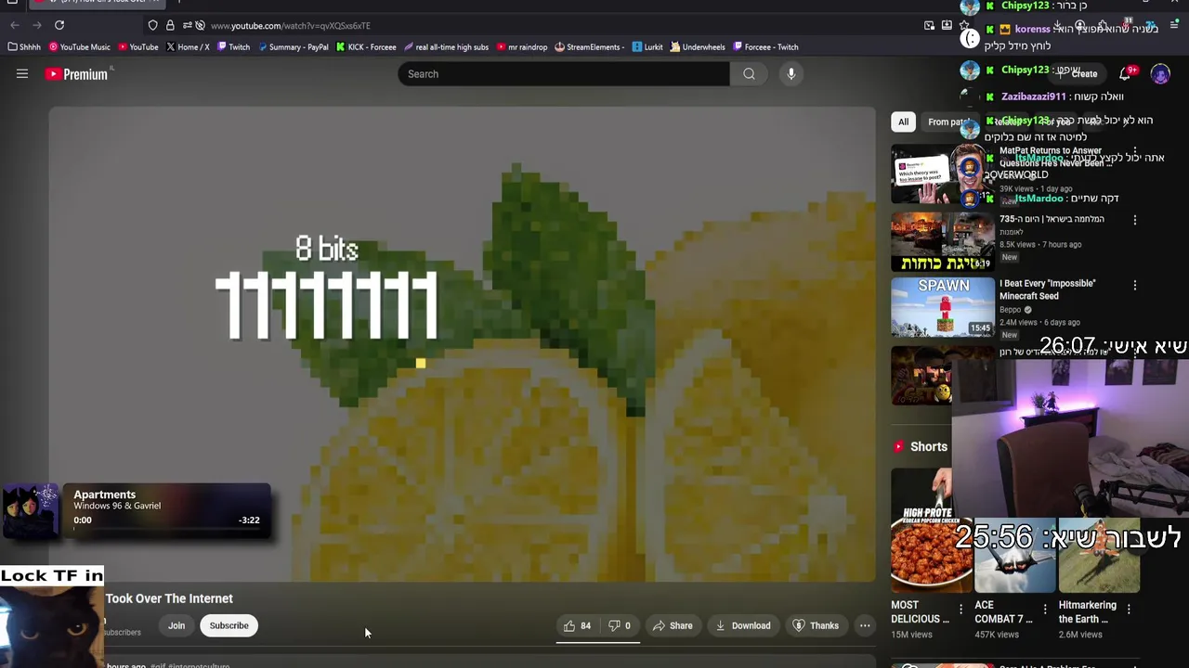Open MatPat Returns to Answer video thumbnail

(942, 175)
